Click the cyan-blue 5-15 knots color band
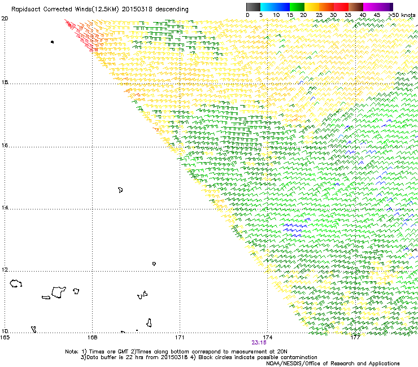Screen dimensions: 418x367 click(x=275, y=7)
